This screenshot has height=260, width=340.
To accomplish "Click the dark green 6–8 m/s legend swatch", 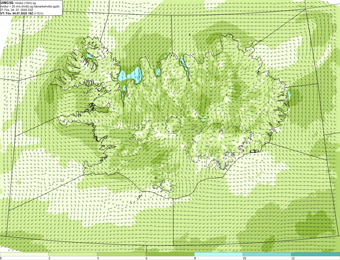I will [x=170, y=254].
